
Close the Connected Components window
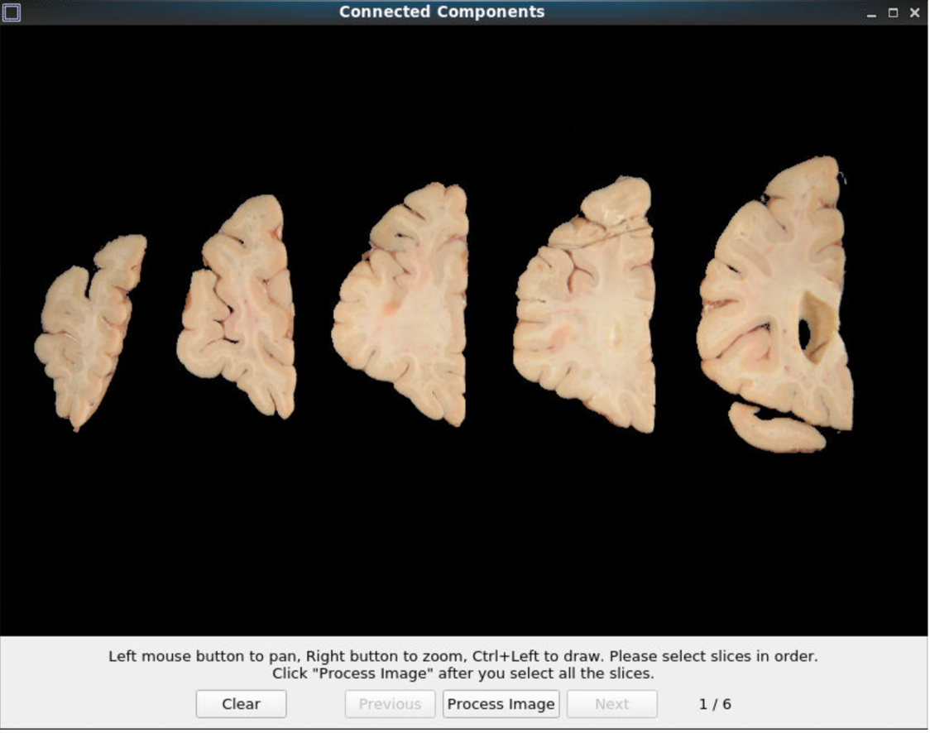914,13
